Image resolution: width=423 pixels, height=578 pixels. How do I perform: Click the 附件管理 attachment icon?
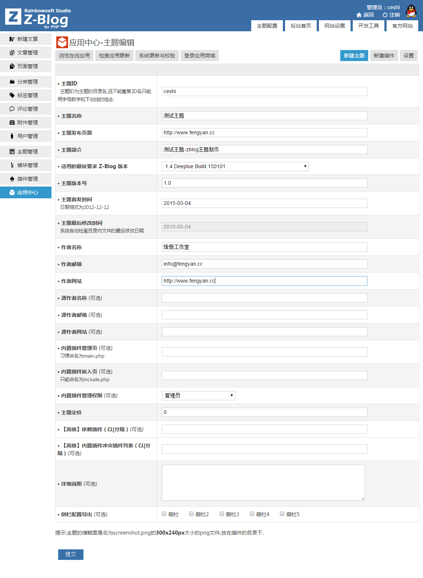click(x=12, y=123)
